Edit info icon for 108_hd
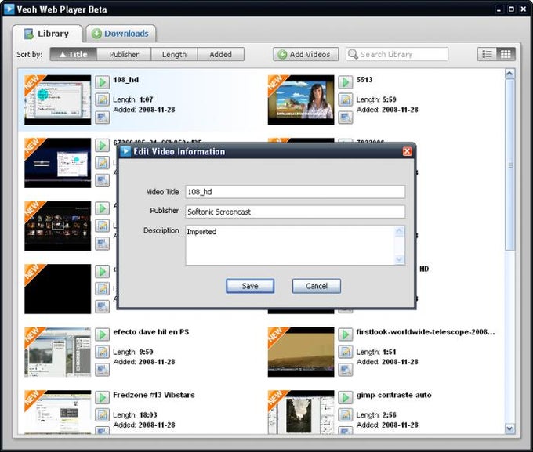The height and width of the screenshot is (452, 533). tap(103, 99)
